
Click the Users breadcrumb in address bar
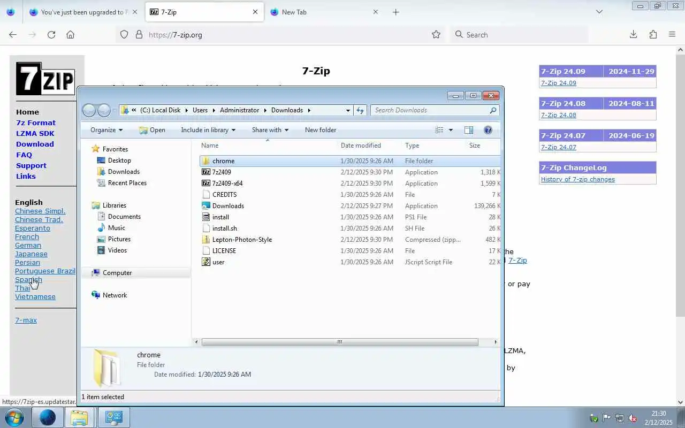[x=200, y=110]
